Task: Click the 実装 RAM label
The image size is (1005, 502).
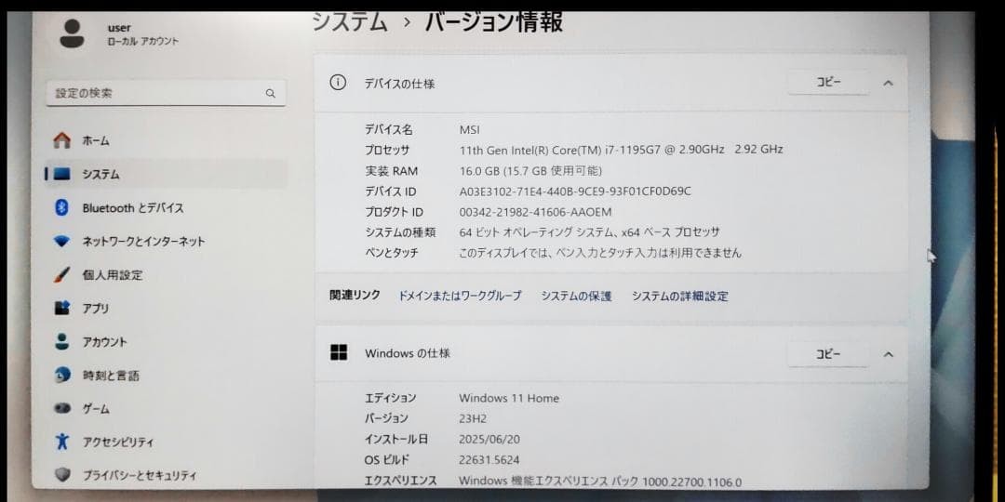Action: click(391, 170)
